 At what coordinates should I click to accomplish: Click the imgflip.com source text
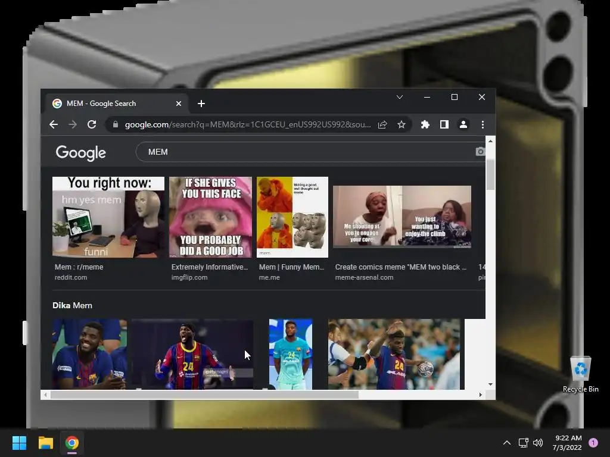(x=189, y=277)
